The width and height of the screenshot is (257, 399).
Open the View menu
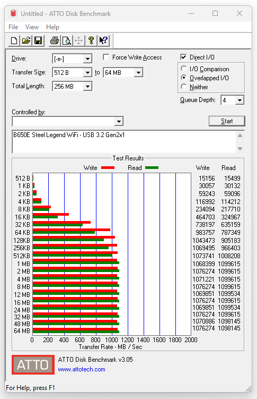coord(32,27)
